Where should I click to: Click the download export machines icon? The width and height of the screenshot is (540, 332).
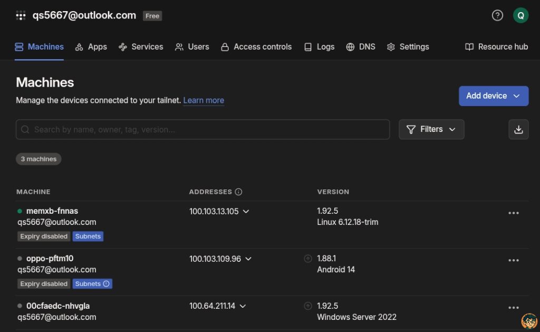pos(518,129)
